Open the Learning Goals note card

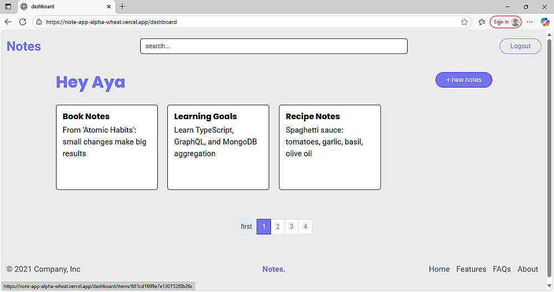tap(218, 147)
